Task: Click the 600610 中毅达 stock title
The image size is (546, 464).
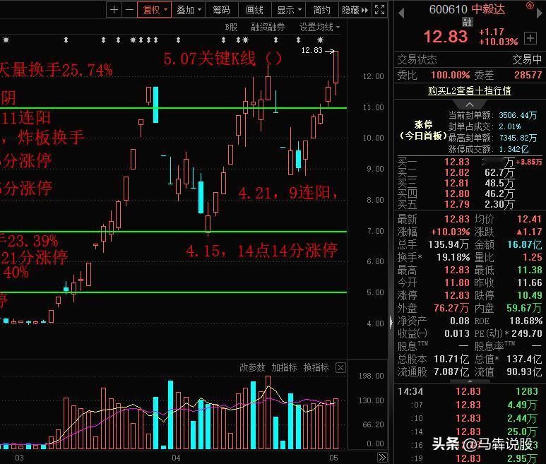Action: (x=467, y=9)
